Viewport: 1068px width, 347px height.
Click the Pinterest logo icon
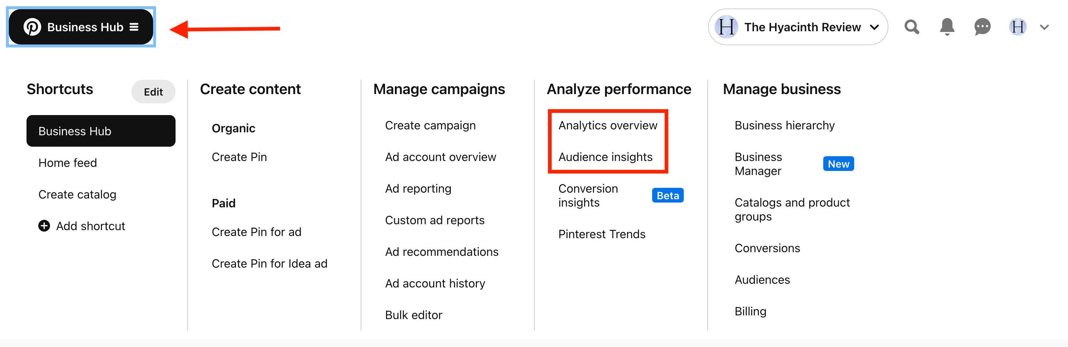(32, 26)
